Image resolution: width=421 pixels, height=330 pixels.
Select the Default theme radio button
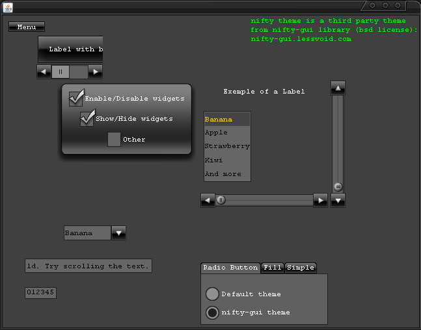(212, 294)
